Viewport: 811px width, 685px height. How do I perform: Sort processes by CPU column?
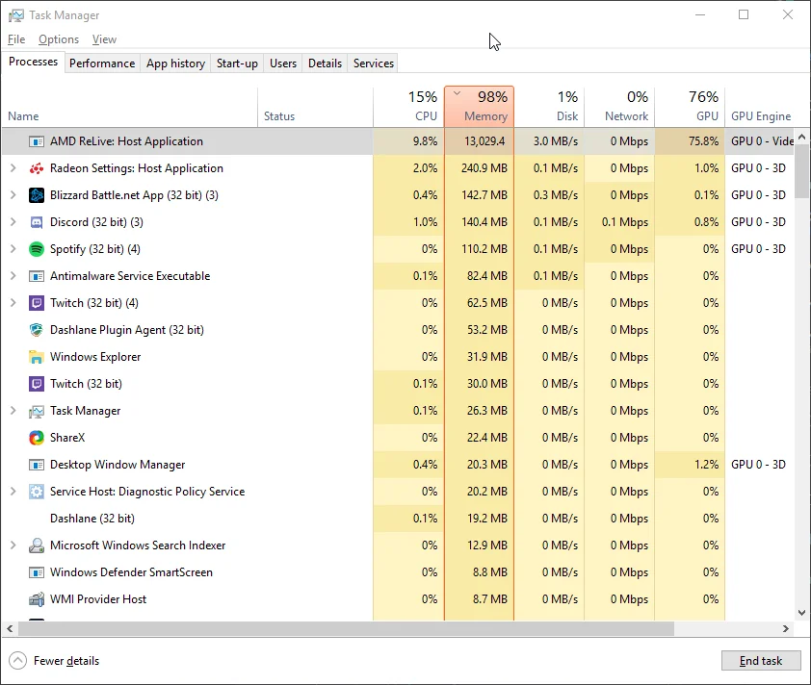(408, 107)
